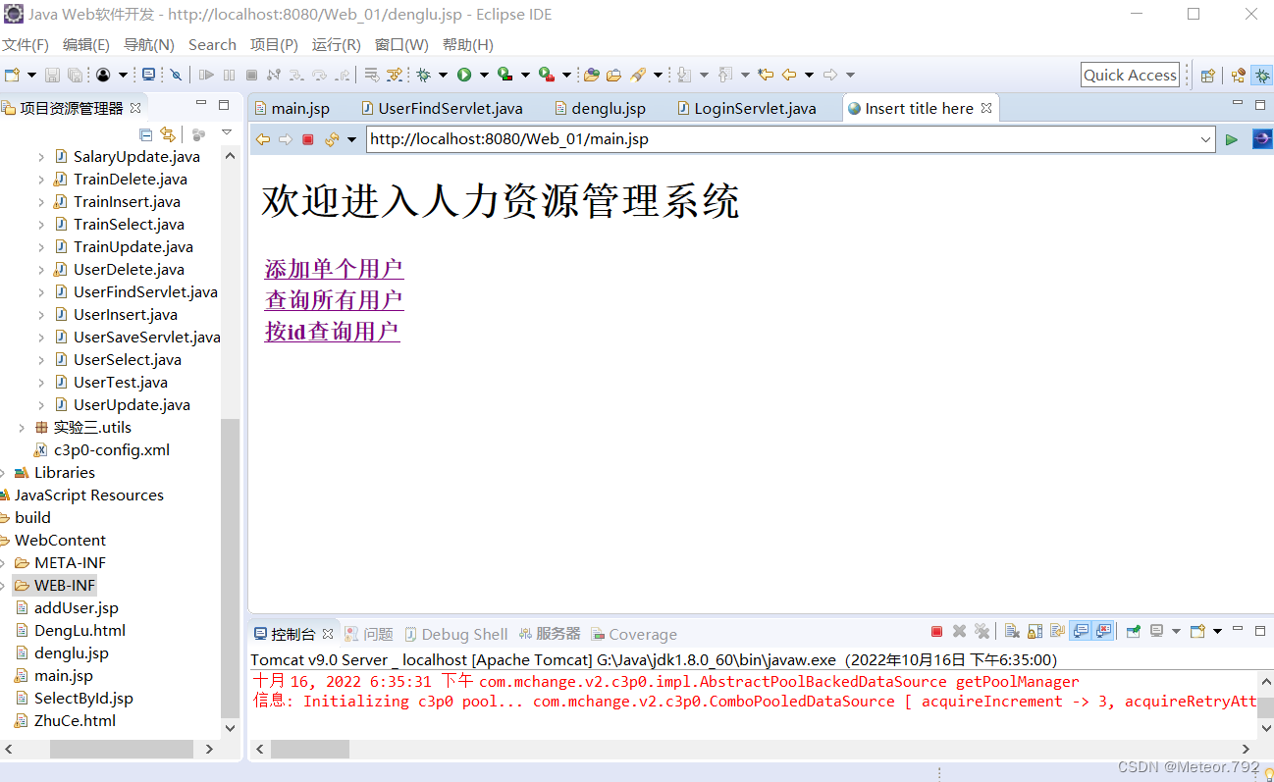
Task: Open the URL address bar dropdown
Action: (x=1207, y=139)
